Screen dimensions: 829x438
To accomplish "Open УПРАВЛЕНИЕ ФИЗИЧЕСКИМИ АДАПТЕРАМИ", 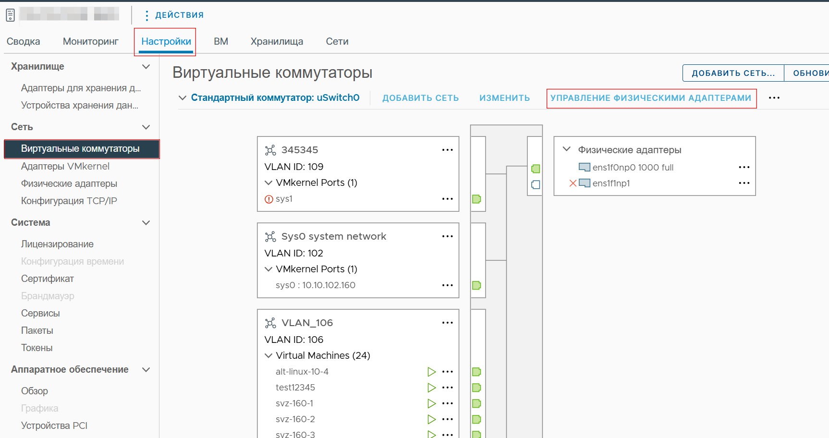I will [651, 98].
